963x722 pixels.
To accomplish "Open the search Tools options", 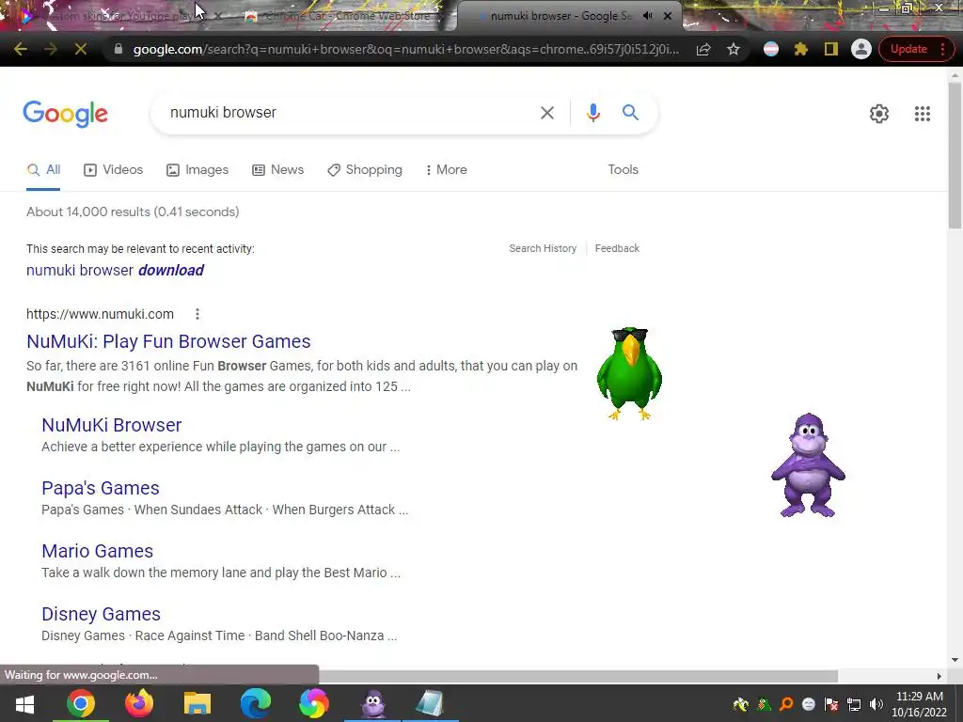I will [623, 170].
